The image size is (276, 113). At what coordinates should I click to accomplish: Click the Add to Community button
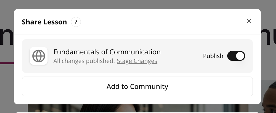137,86
